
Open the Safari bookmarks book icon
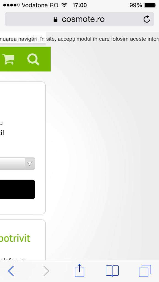click(x=112, y=271)
